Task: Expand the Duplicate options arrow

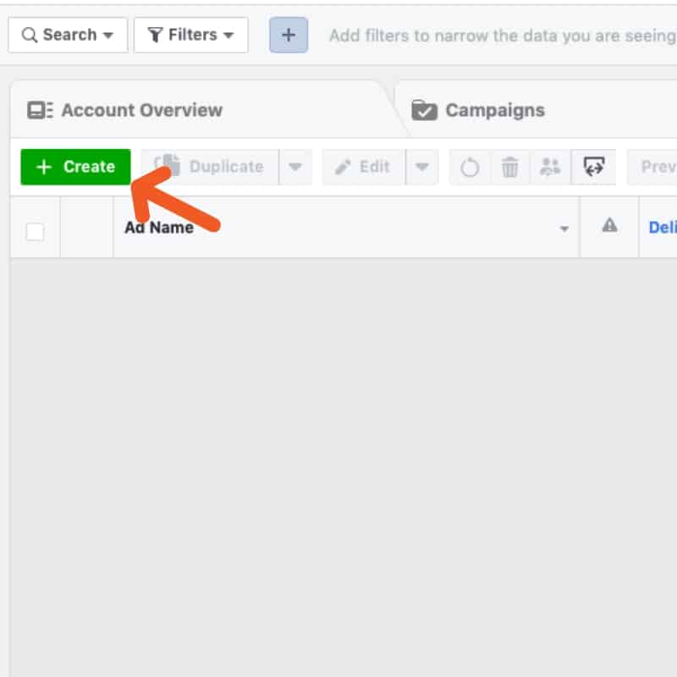Action: (x=295, y=167)
